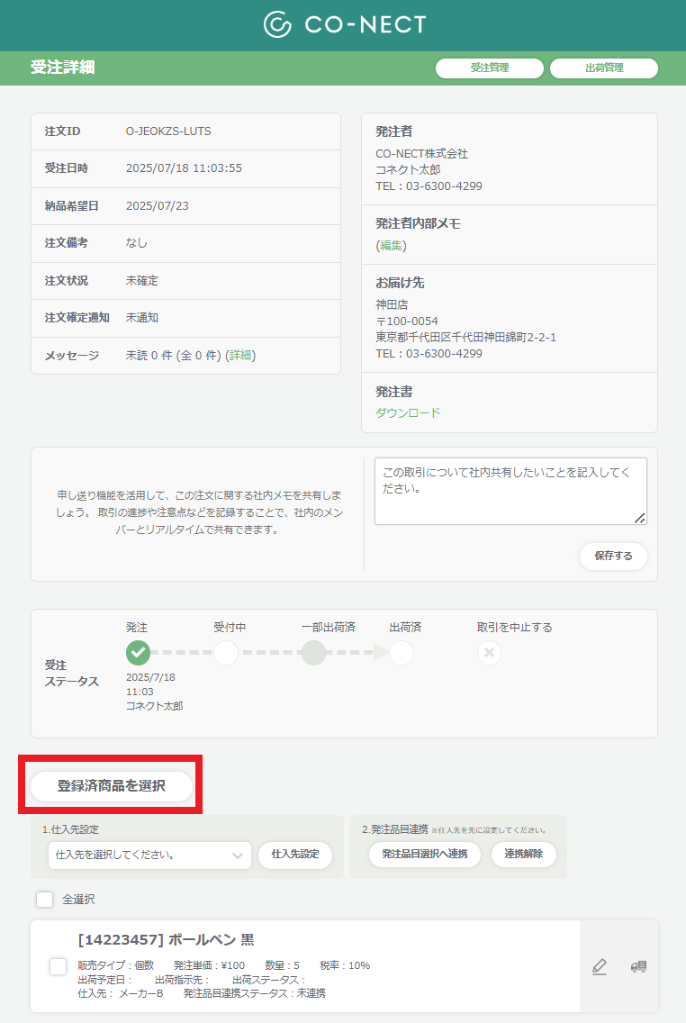Select the 受付中 status circle
This screenshot has width=686, height=1023.
(x=226, y=652)
